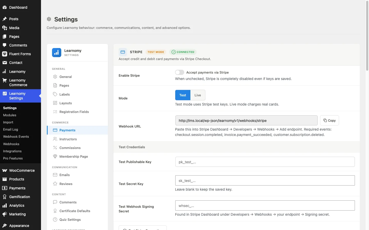Click the Test Credentials section heading

(132, 147)
